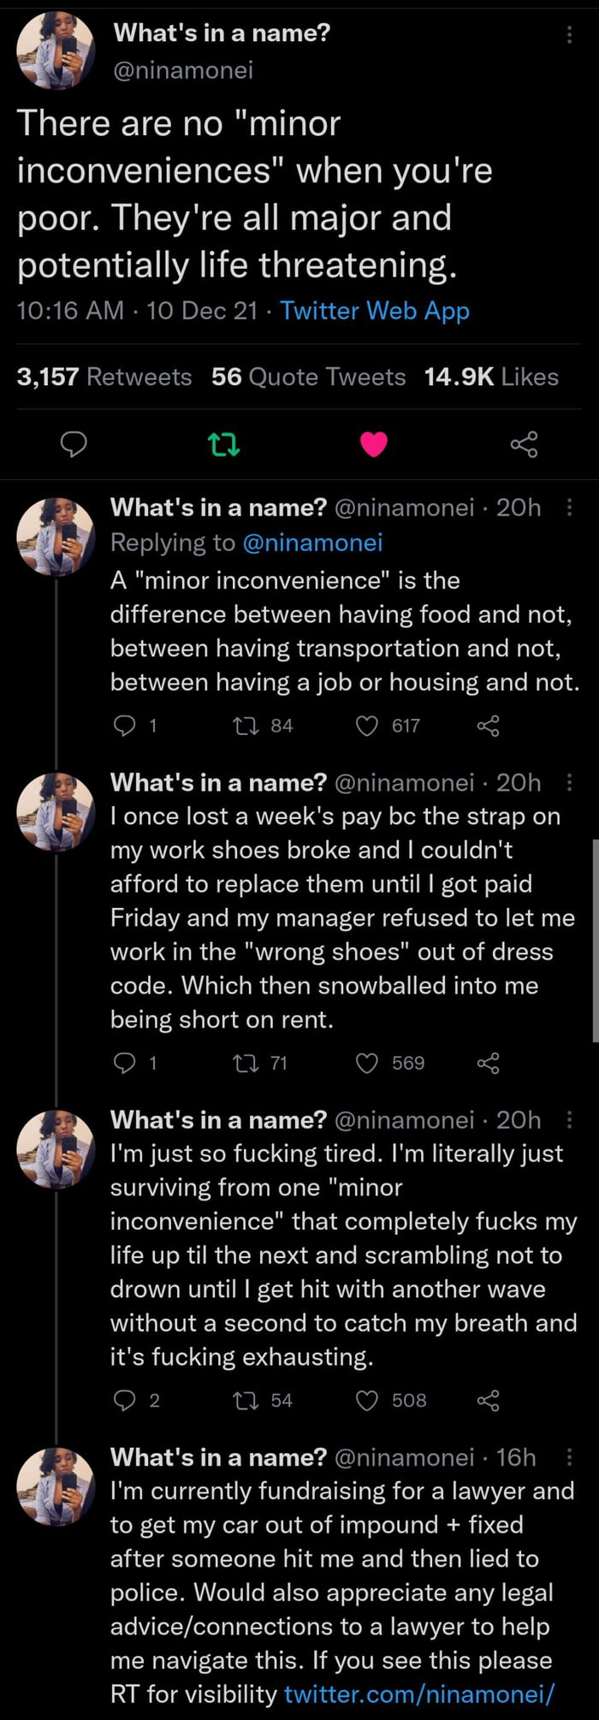Like the reply with 617 likes
The image size is (599, 1720).
[367, 727]
